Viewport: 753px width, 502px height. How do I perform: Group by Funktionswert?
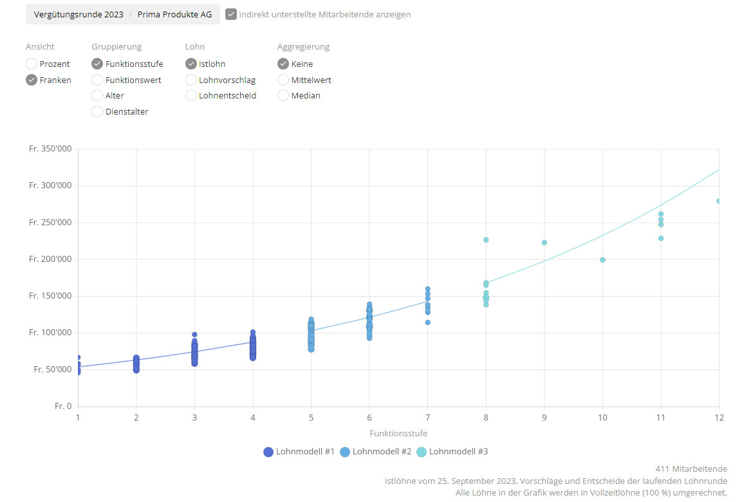coord(97,80)
